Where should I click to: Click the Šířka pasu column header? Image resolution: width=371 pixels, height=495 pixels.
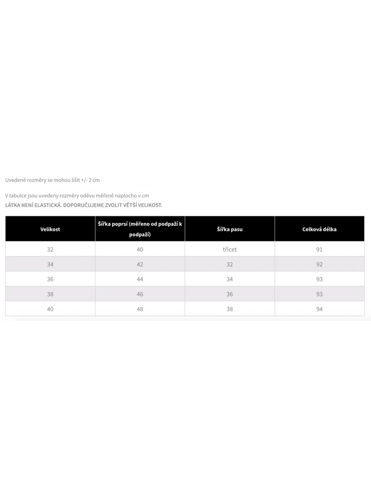pos(230,229)
